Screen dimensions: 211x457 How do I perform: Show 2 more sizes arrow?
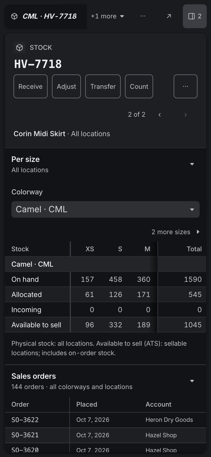pyautogui.click(x=198, y=232)
